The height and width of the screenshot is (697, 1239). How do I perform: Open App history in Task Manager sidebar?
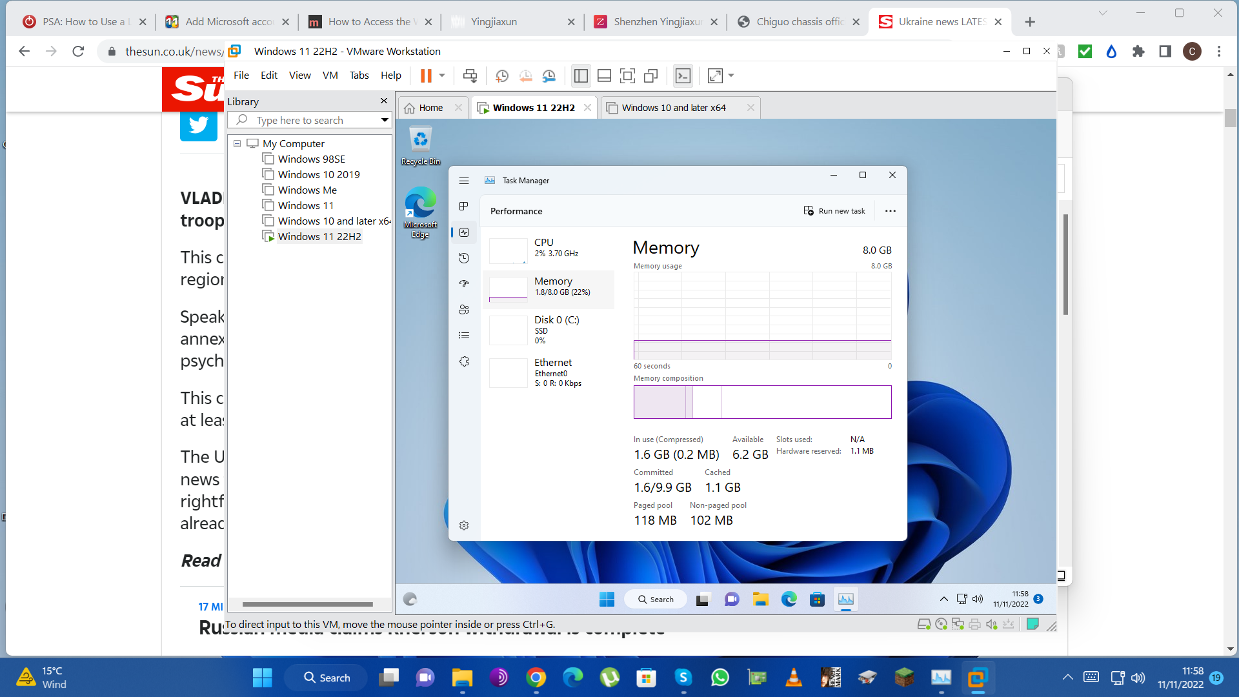(464, 258)
